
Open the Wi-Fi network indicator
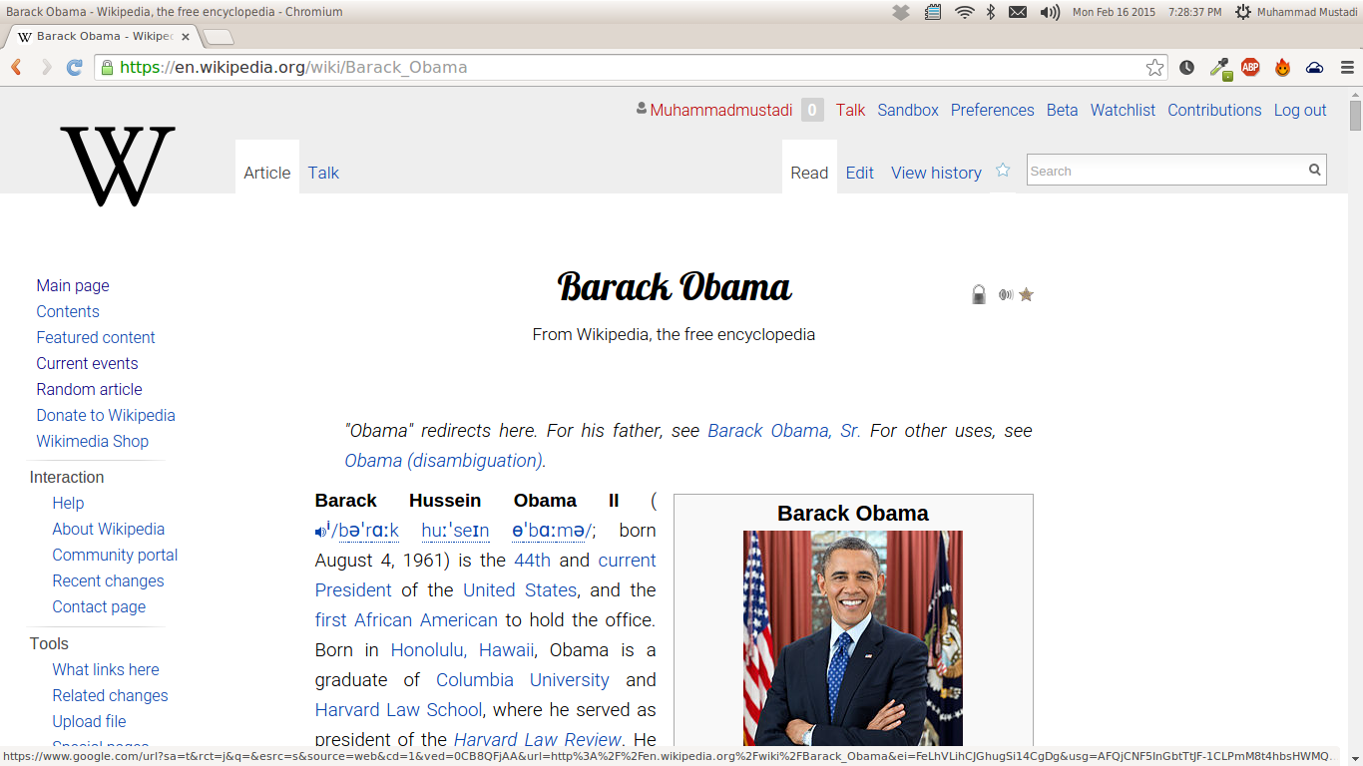[964, 12]
